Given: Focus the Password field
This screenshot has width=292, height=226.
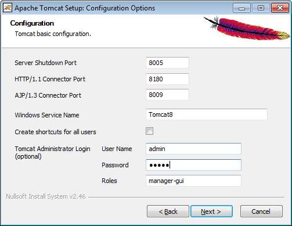Looking at the screenshot, I should tap(193, 165).
